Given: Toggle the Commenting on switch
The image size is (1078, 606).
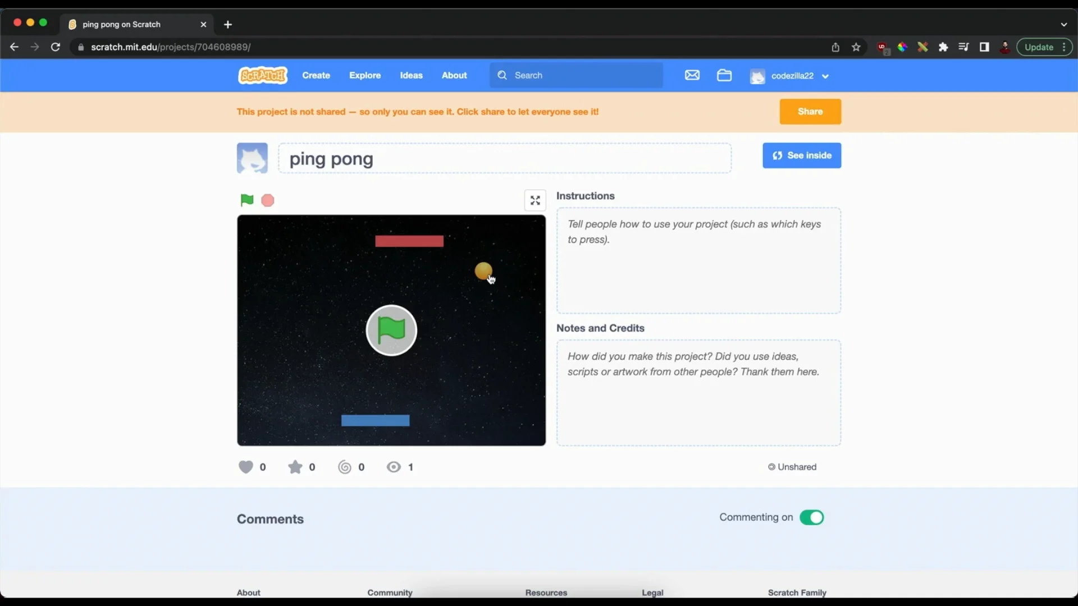Looking at the screenshot, I should click(x=811, y=517).
